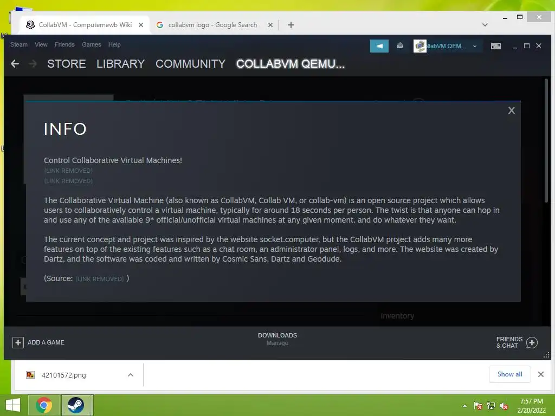The image size is (555, 416).
Task: Click the Inventory link behind dialog
Action: [397, 316]
